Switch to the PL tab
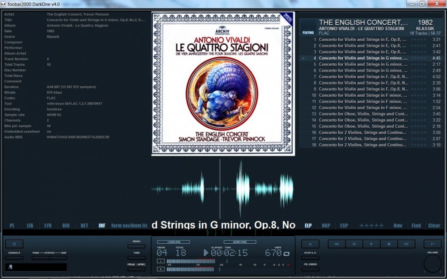This screenshot has height=279, width=447. coord(12,225)
